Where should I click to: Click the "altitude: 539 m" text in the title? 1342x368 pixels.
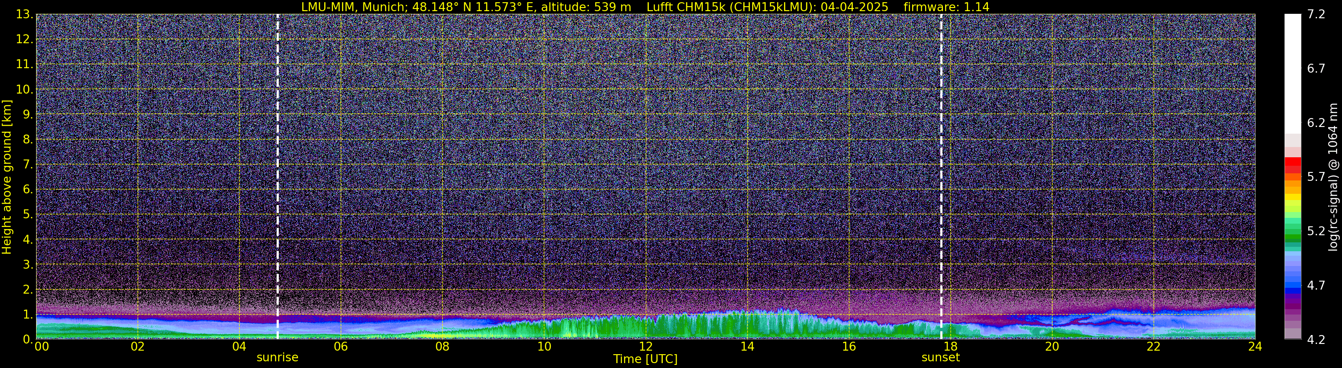[586, 7]
